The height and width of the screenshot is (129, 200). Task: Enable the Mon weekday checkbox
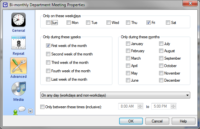(69, 23)
